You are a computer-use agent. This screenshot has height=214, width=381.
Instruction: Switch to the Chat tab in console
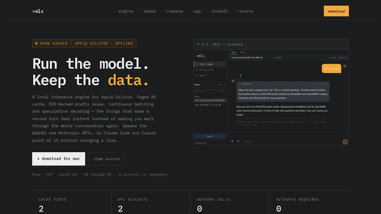click(234, 52)
